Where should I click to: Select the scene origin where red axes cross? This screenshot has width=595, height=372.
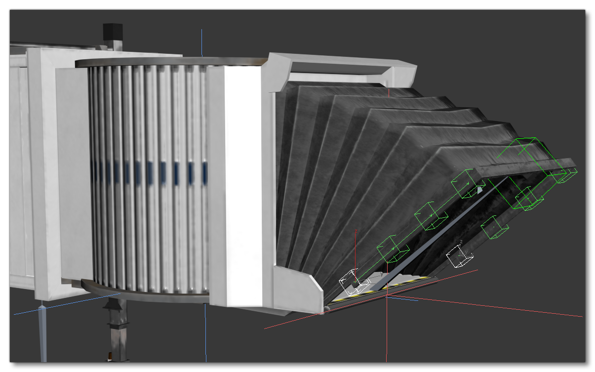387,295
